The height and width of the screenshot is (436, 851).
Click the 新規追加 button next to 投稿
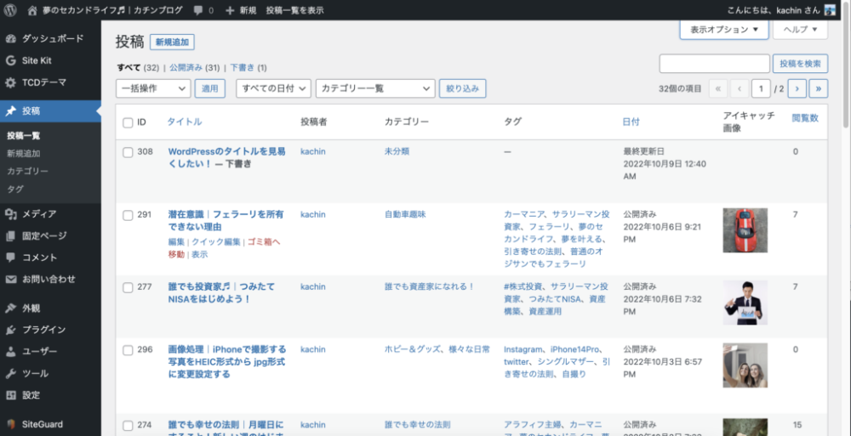pyautogui.click(x=172, y=42)
